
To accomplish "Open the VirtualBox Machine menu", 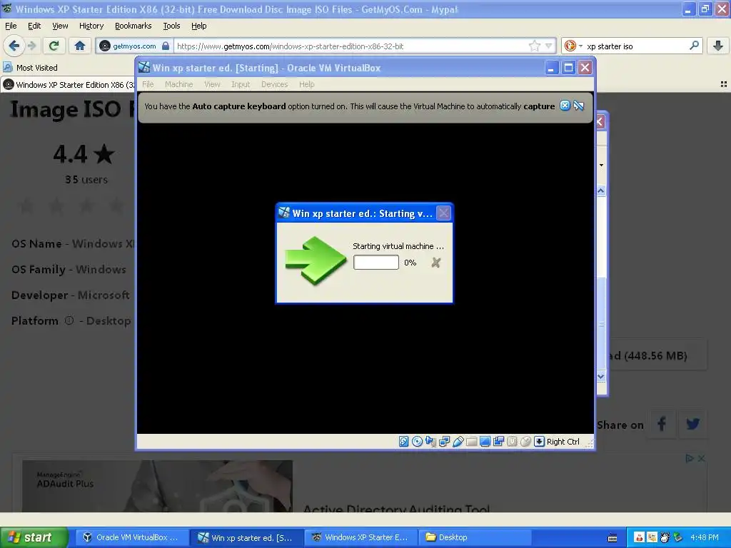I will 178,84.
